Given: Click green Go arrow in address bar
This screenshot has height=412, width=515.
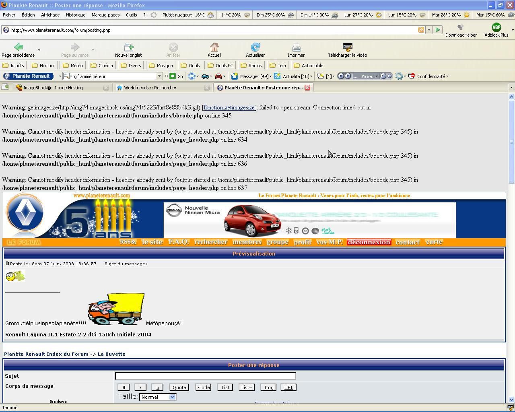Looking at the screenshot, I should click(x=438, y=30).
